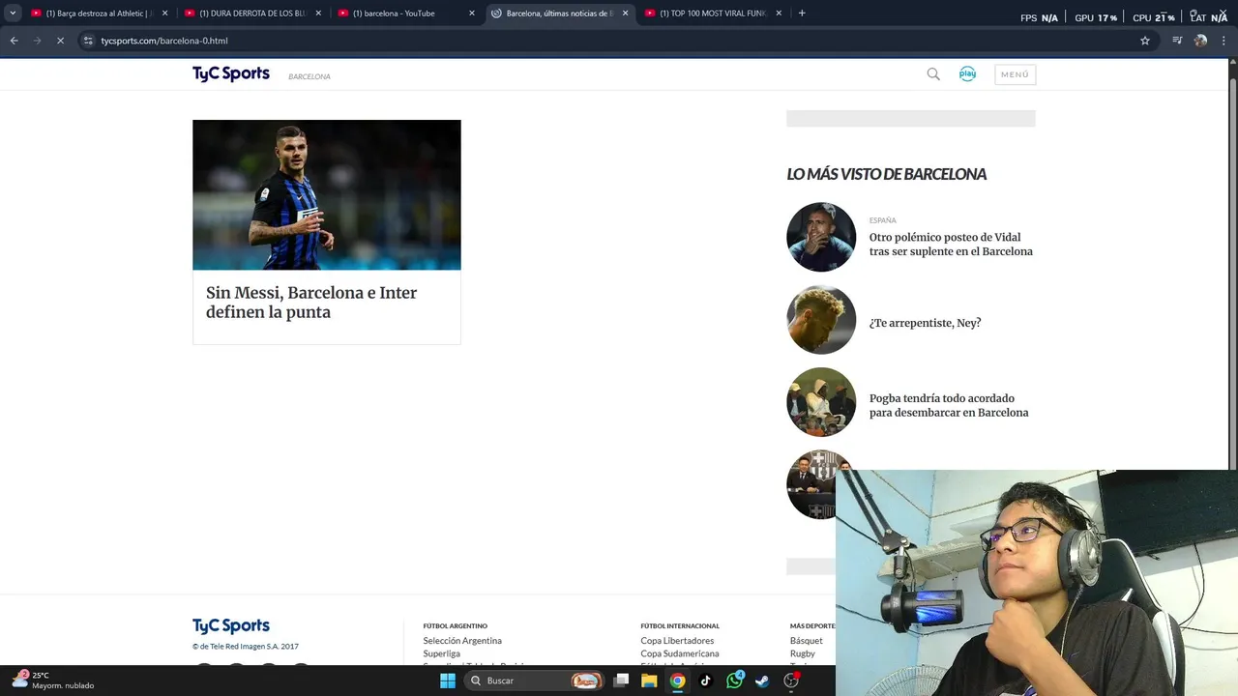Open the BARCELONA section label
1238x696 pixels.
pos(309,76)
